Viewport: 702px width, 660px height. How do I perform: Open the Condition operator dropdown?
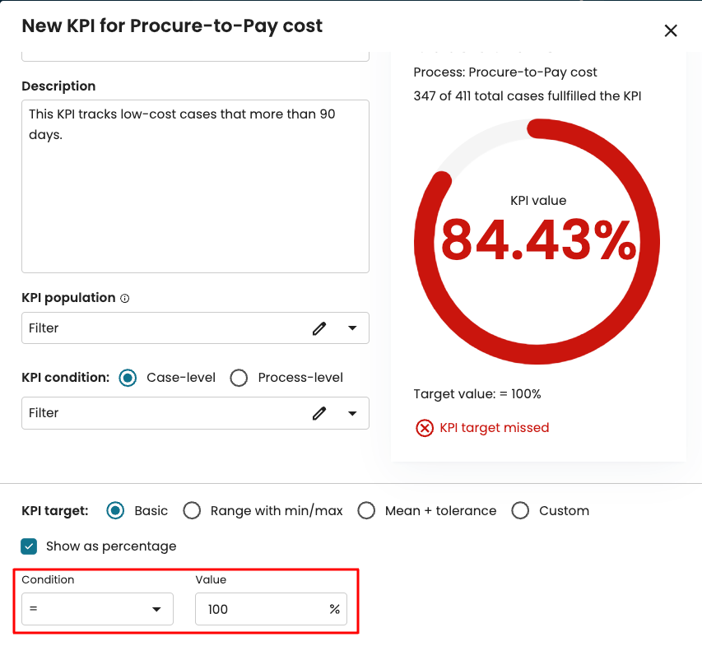coord(97,610)
